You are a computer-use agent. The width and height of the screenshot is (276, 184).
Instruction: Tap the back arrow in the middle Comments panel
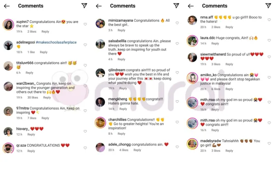[x=99, y=6]
